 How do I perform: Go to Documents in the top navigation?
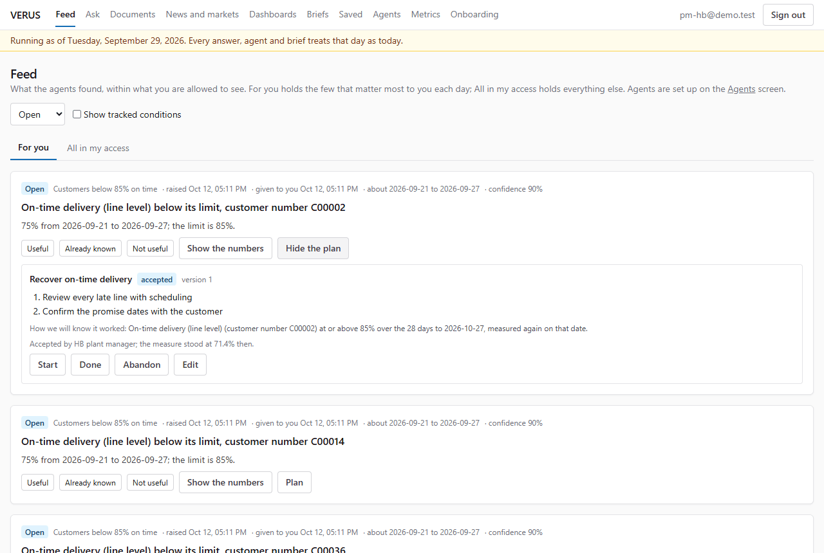tap(133, 14)
